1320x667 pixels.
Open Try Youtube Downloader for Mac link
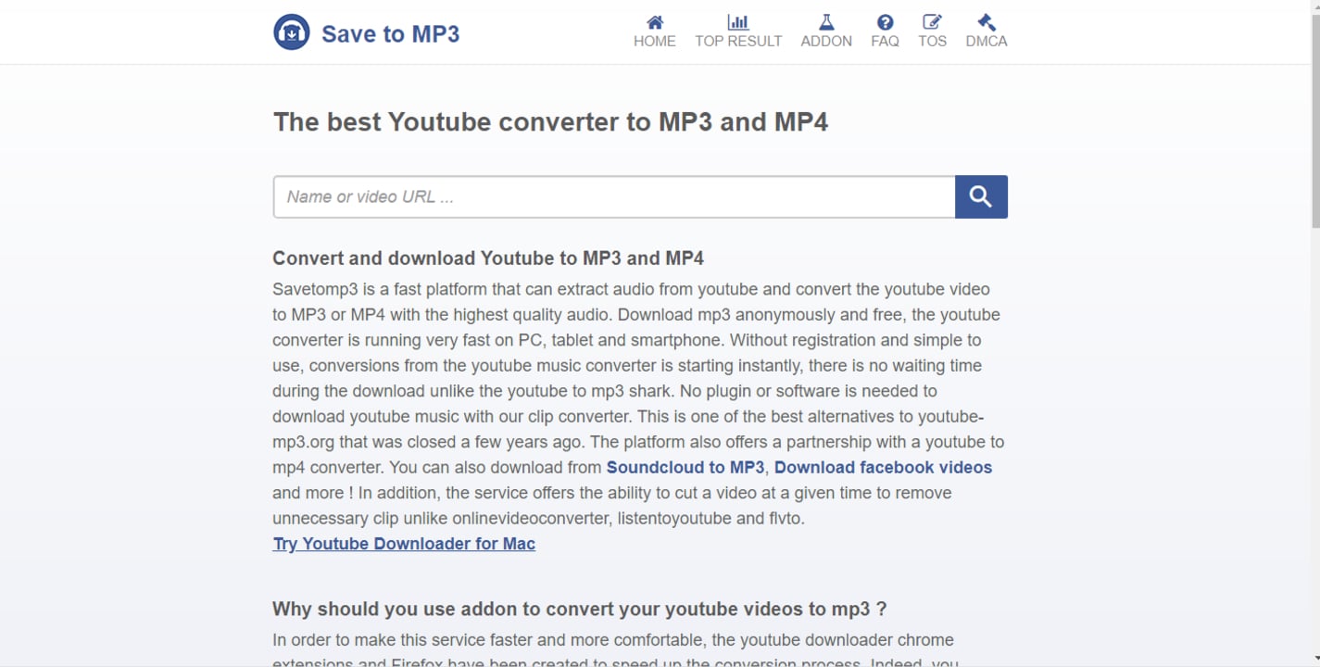(404, 544)
